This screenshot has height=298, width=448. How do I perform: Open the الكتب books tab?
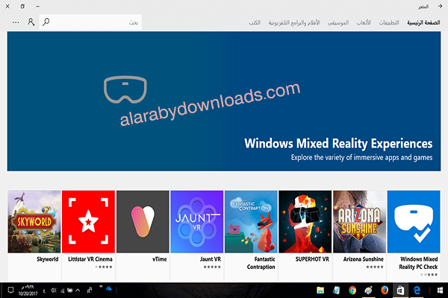click(255, 22)
